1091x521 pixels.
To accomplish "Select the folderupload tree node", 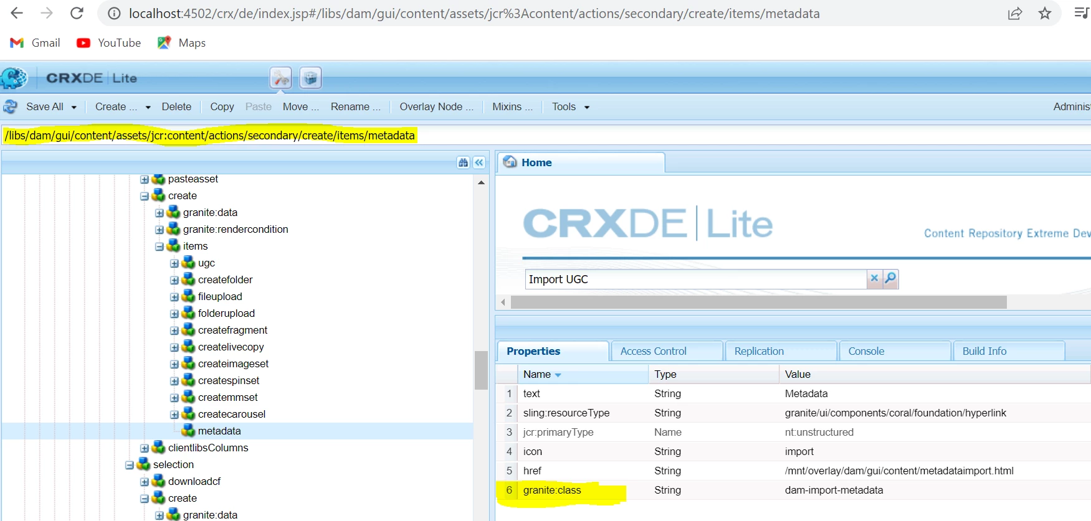I will coord(226,313).
